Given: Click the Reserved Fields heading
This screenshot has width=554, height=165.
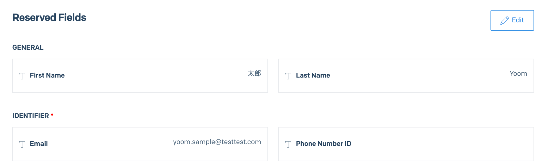Looking at the screenshot, I should tap(49, 18).
